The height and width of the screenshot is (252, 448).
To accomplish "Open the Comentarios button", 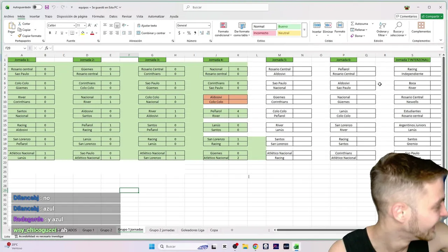I will (x=407, y=16).
